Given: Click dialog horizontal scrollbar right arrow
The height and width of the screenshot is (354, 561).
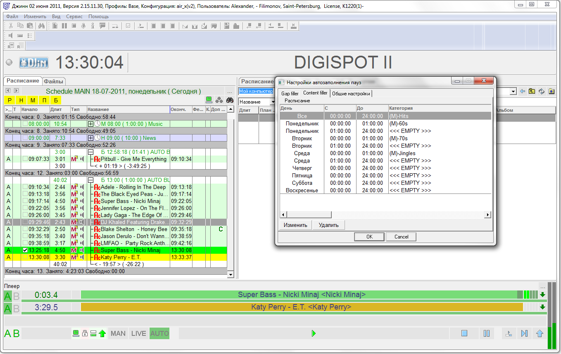Looking at the screenshot, I should [488, 215].
